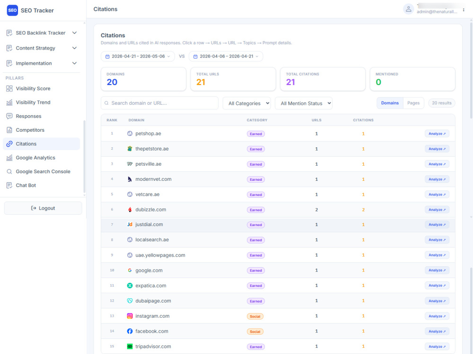473x354 pixels.
Task: Click the Citations column header
Action: tap(363, 120)
